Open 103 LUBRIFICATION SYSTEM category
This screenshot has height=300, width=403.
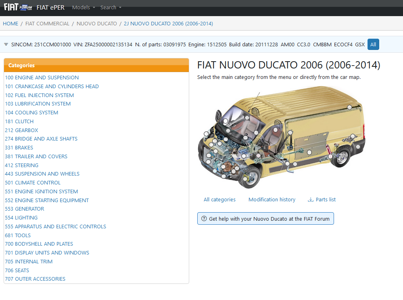pos(38,104)
